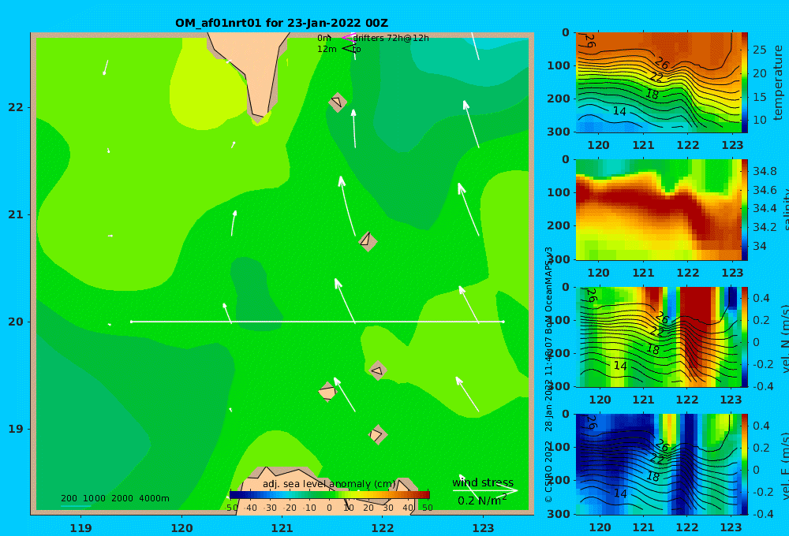Open the temperature section panel

pos(659,83)
